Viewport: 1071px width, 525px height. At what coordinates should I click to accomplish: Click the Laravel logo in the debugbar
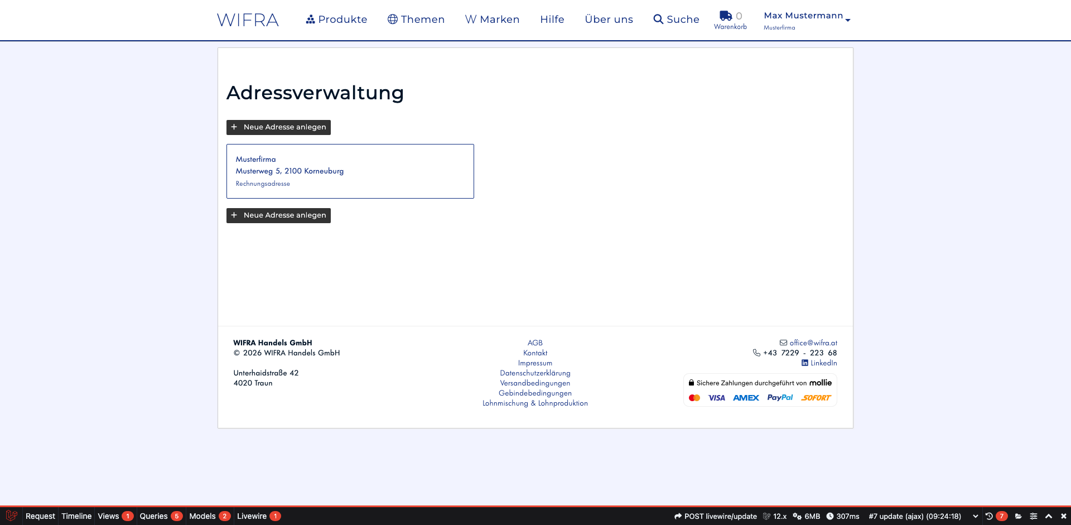coord(11,516)
